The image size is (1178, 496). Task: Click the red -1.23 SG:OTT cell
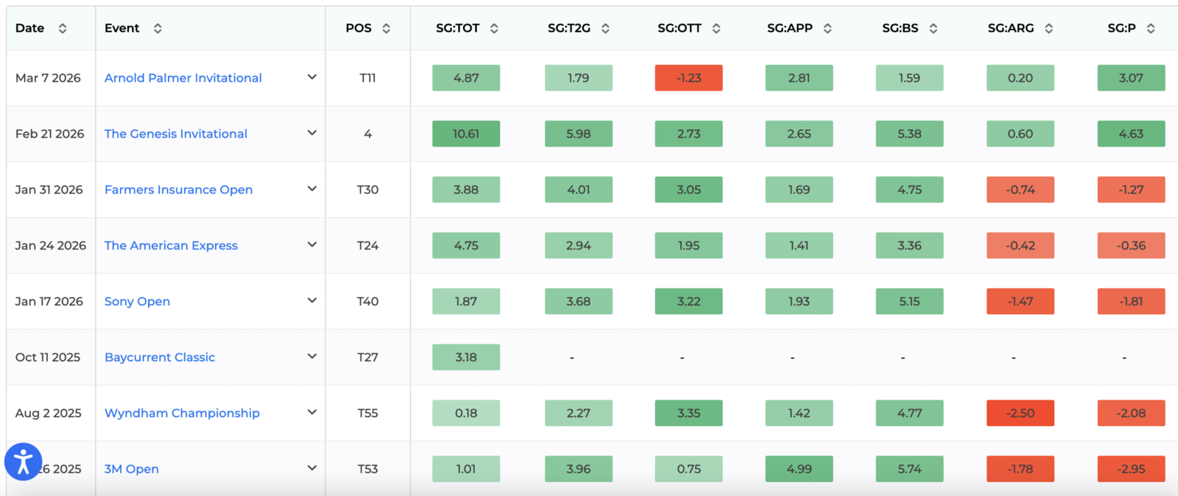(688, 78)
